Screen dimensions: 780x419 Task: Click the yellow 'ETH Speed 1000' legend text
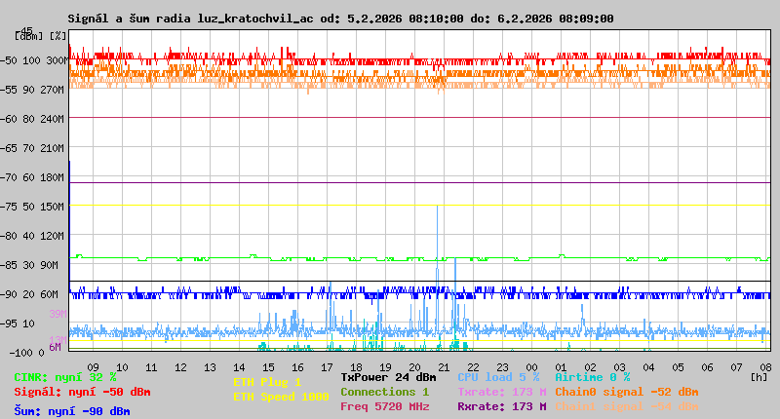click(281, 397)
